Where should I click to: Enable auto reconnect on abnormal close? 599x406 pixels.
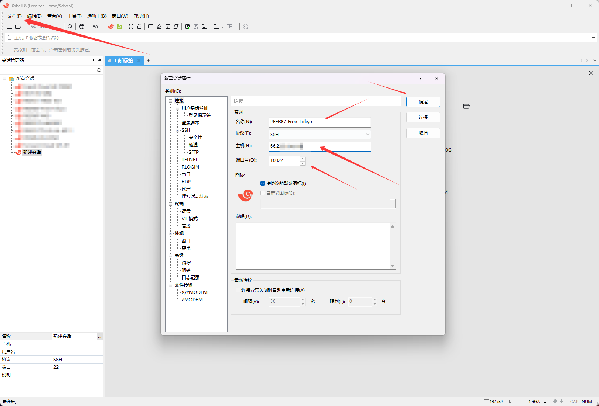coord(238,290)
